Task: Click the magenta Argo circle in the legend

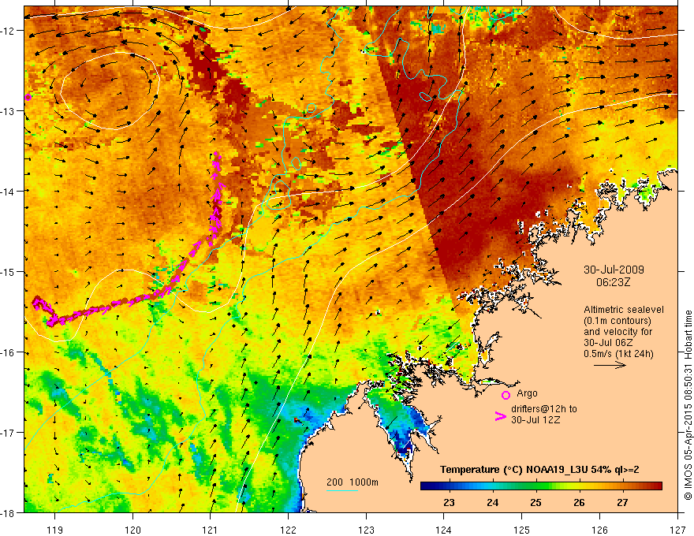Action: (x=506, y=395)
